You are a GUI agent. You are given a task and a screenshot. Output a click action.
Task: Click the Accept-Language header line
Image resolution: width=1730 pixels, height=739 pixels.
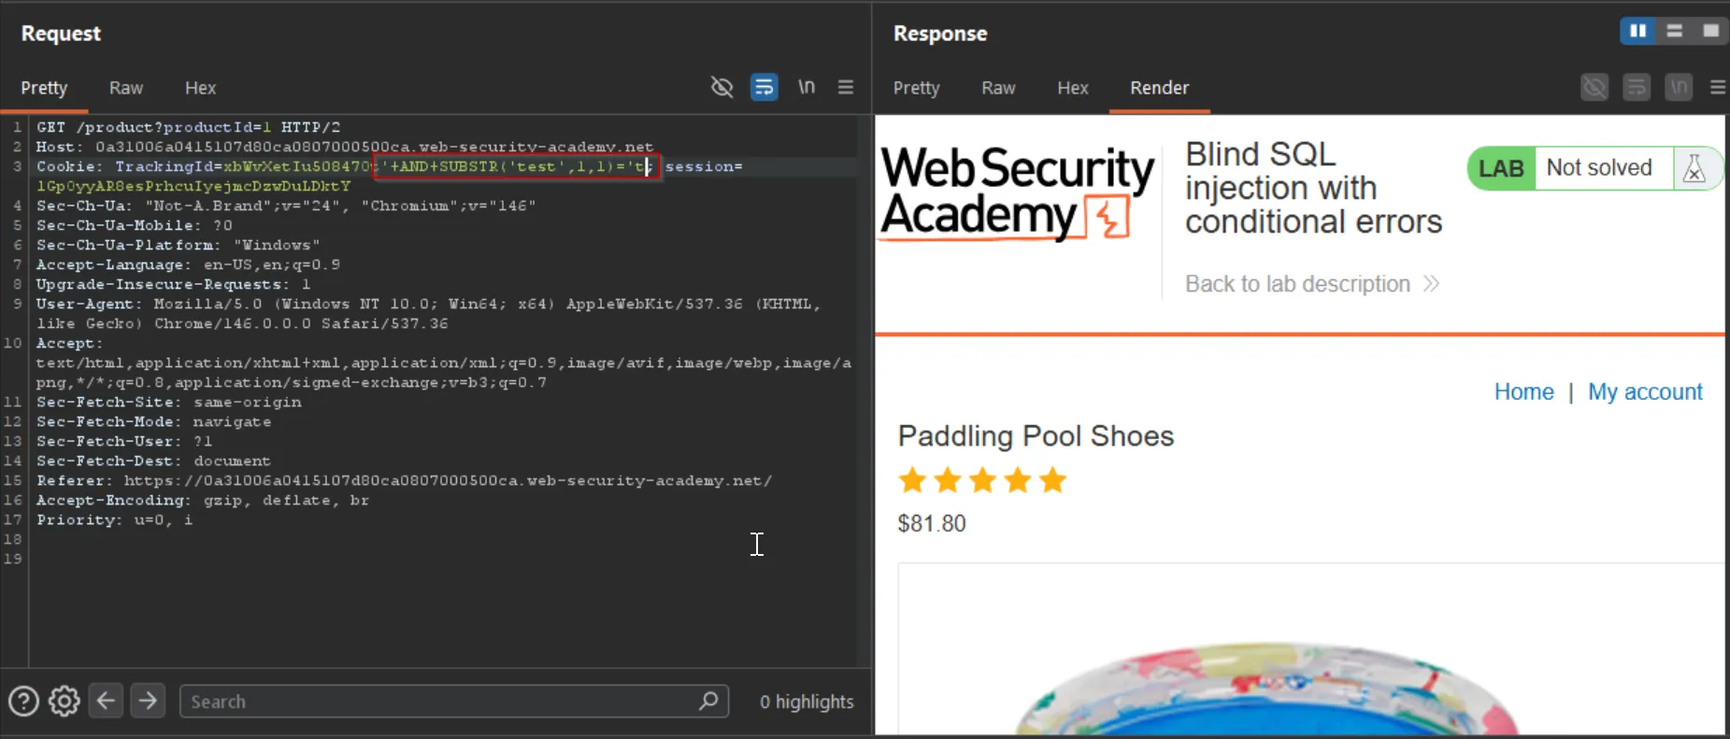188,264
